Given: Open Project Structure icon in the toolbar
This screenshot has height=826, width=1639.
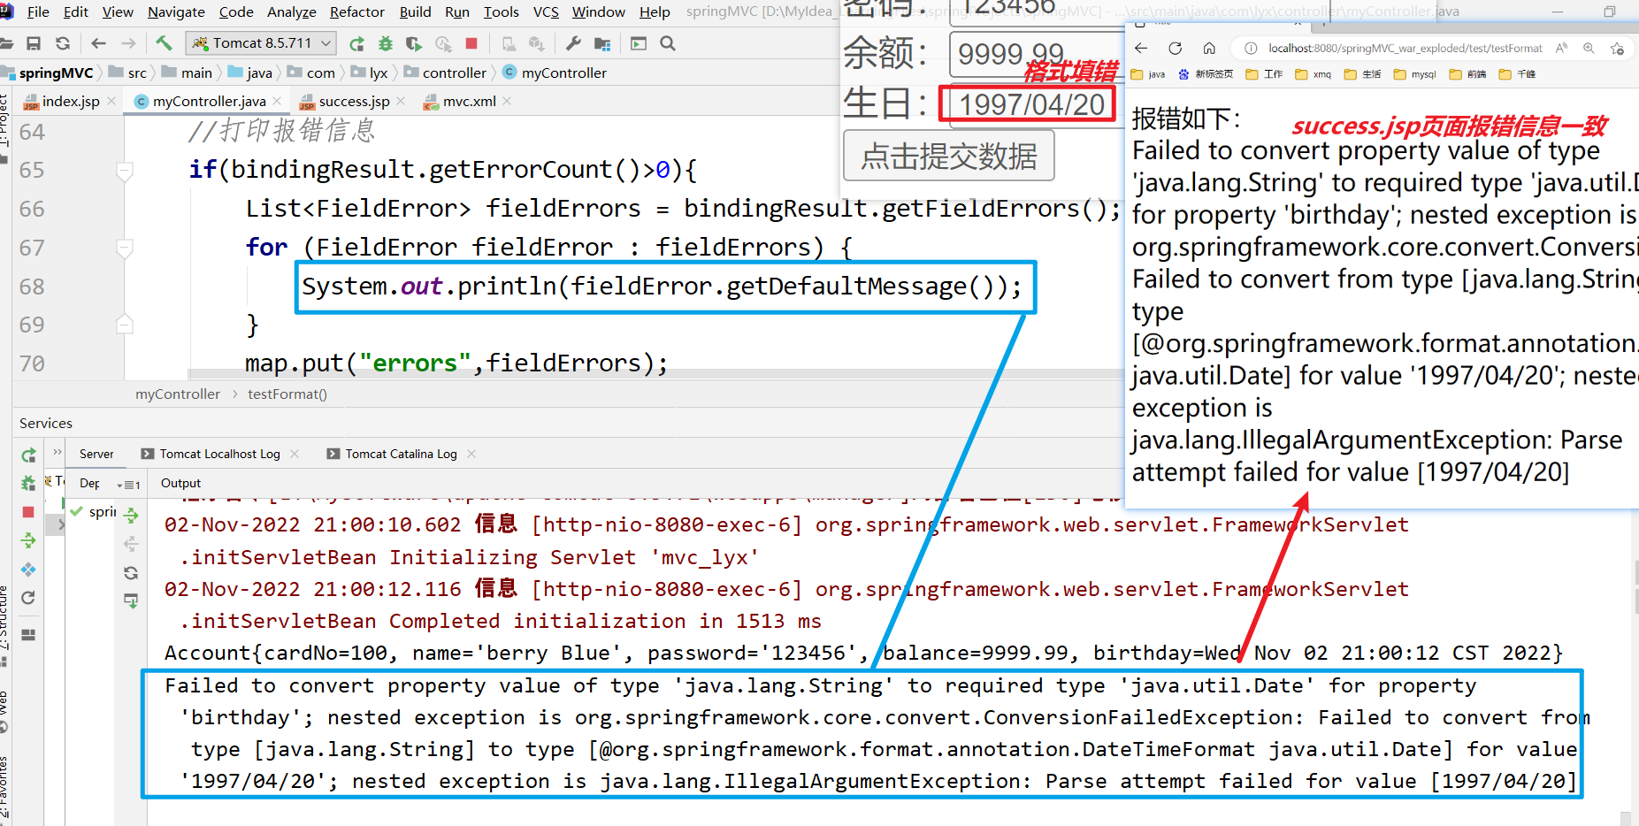Looking at the screenshot, I should coord(602,43).
